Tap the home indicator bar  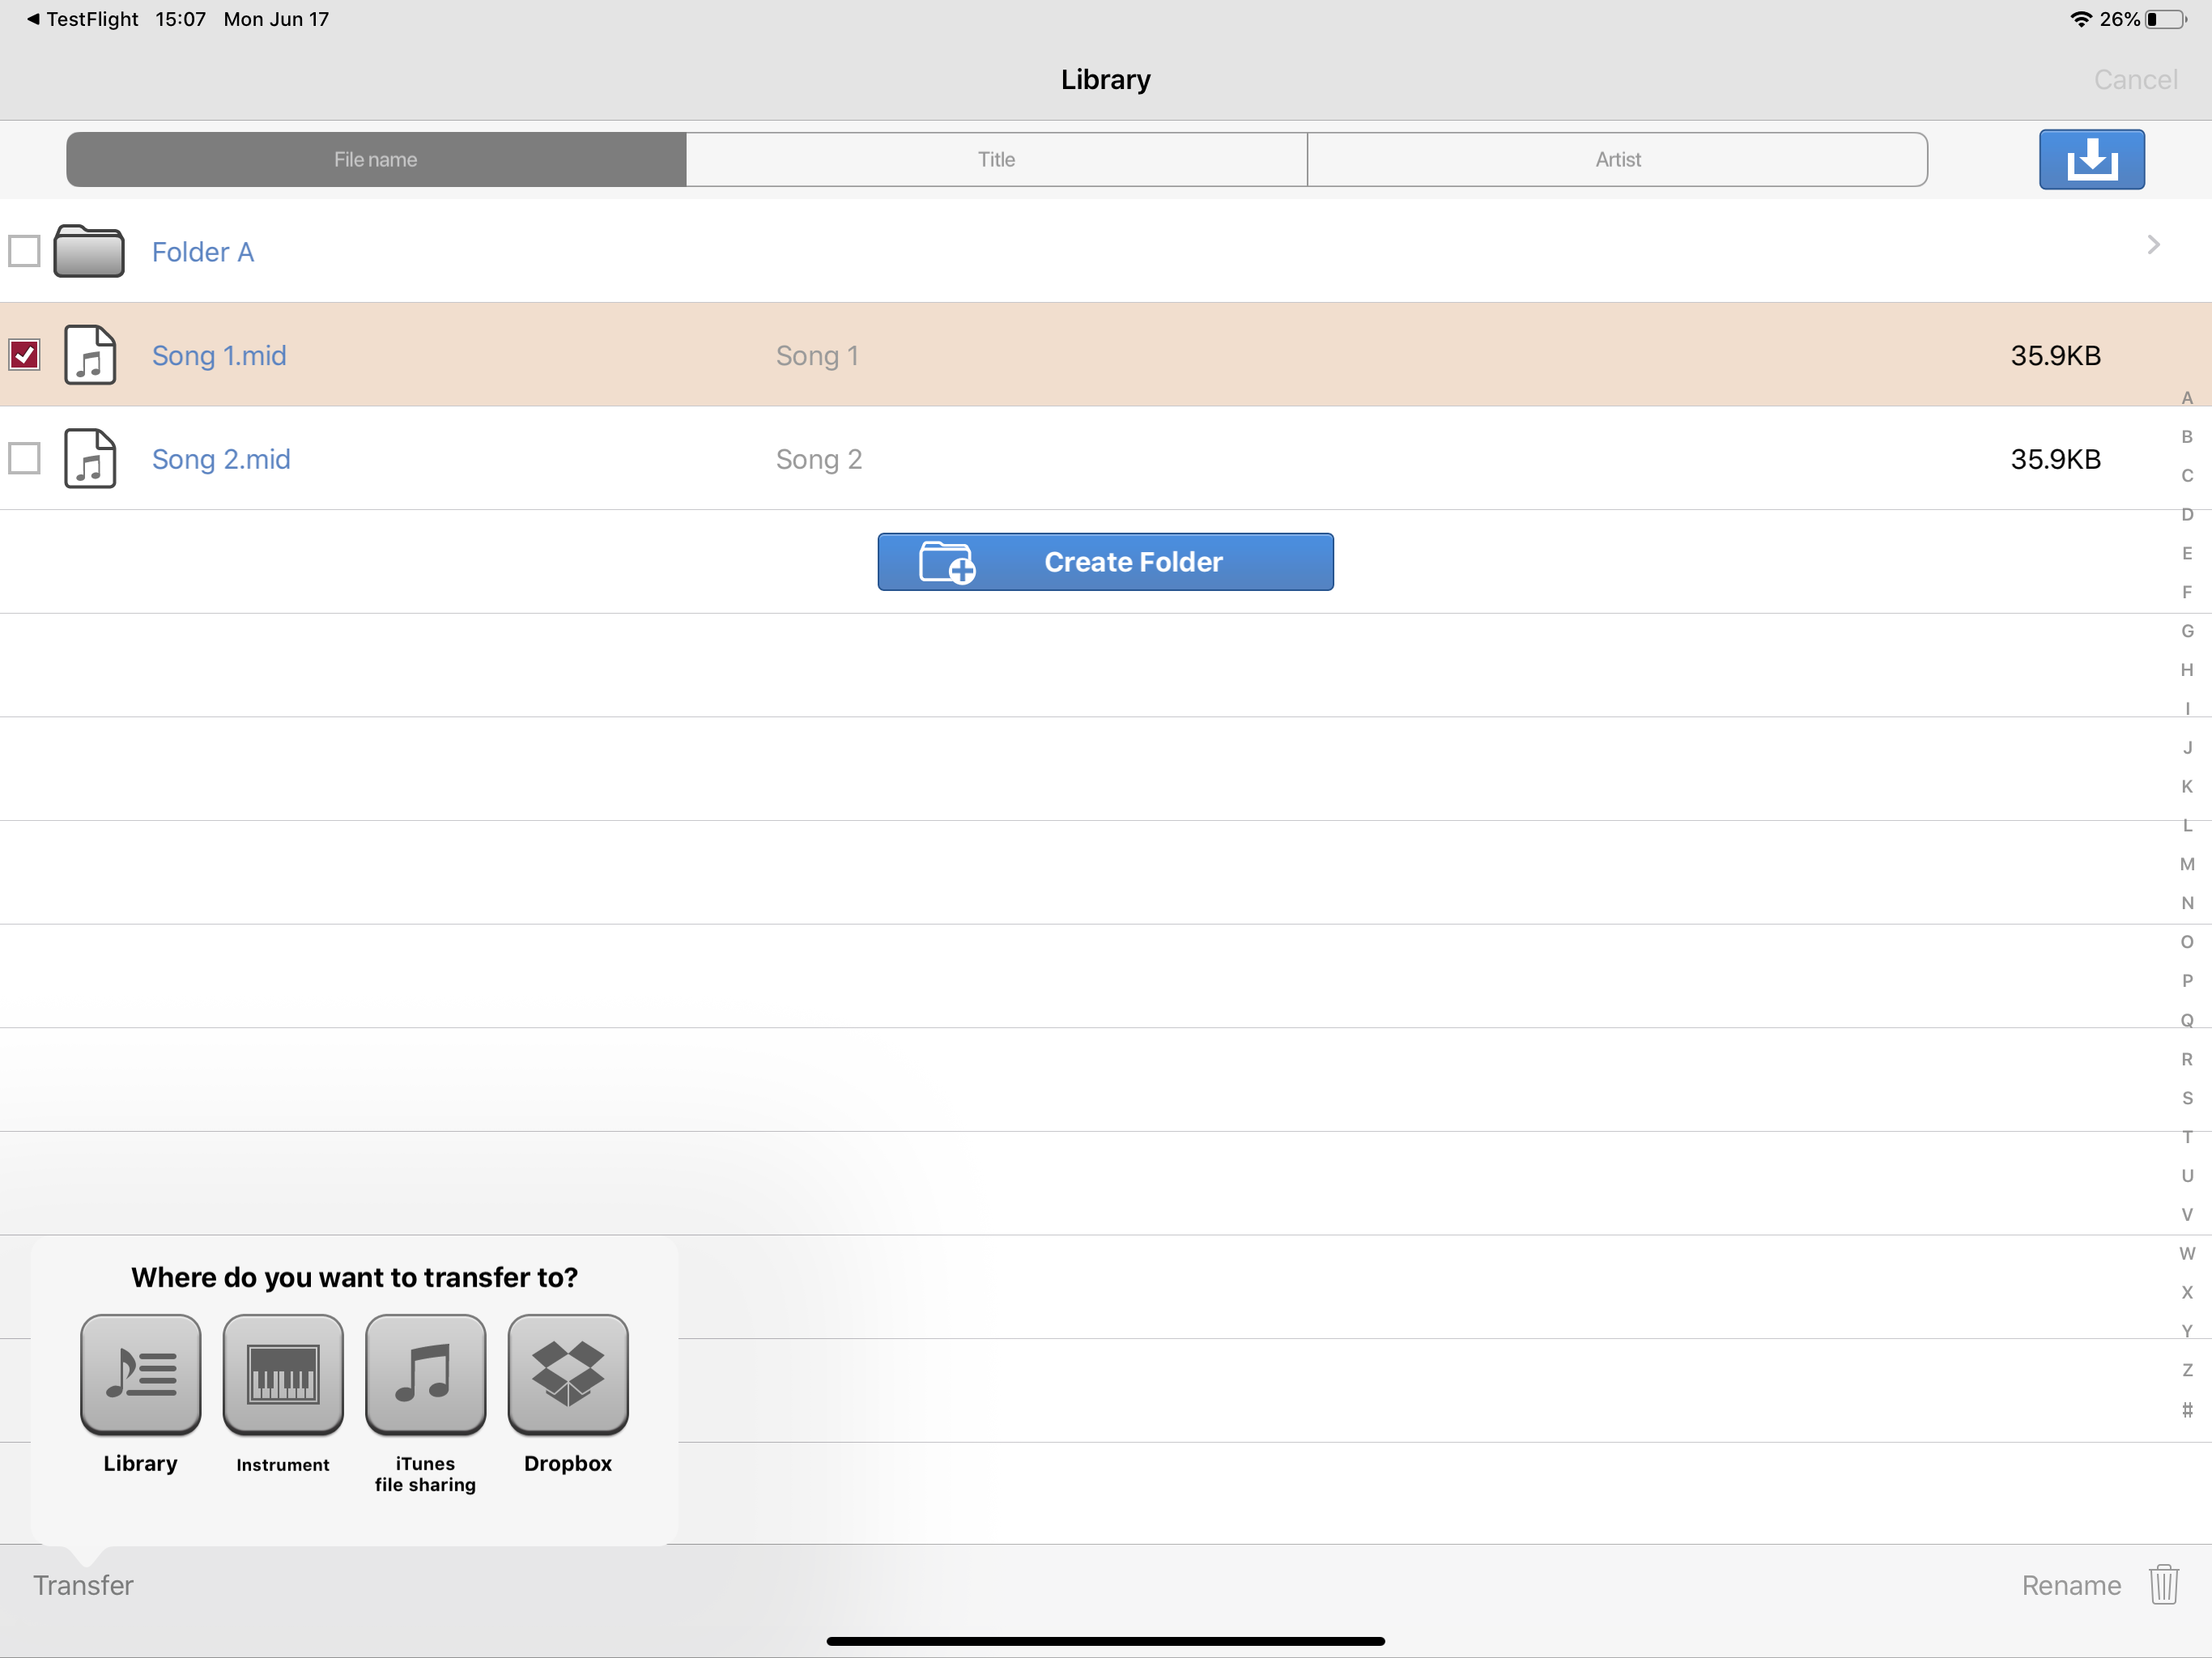coord(1105,1641)
